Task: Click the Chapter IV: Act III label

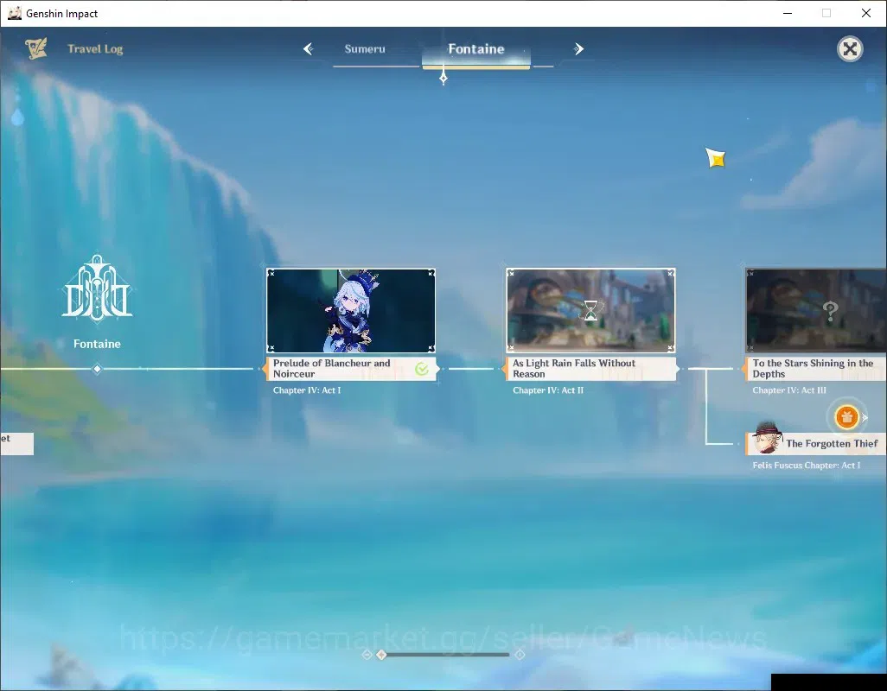Action: pyautogui.click(x=789, y=390)
